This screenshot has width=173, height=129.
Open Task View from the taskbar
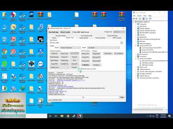point(56,116)
